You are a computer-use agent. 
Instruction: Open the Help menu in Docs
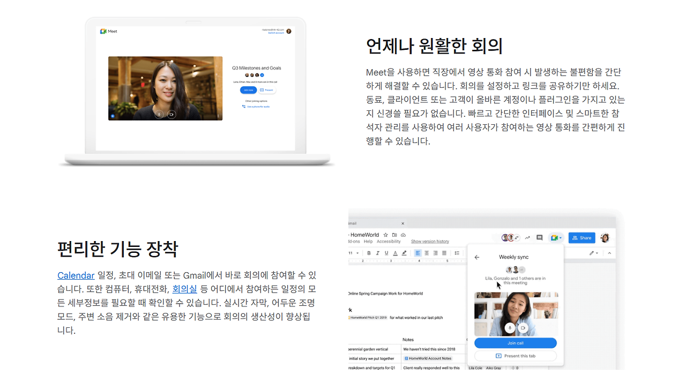click(368, 242)
